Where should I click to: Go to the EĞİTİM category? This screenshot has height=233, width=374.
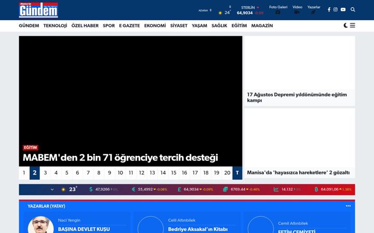coord(239,25)
